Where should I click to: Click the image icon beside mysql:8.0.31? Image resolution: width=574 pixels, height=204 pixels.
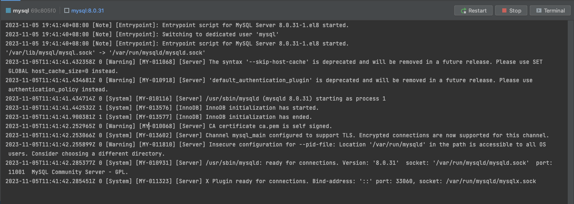(67, 10)
